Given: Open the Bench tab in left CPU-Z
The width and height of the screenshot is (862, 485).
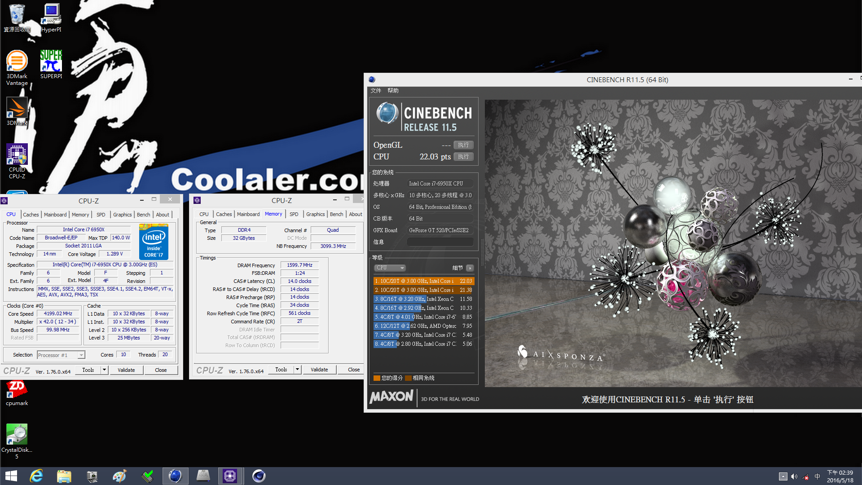Looking at the screenshot, I should coord(144,215).
